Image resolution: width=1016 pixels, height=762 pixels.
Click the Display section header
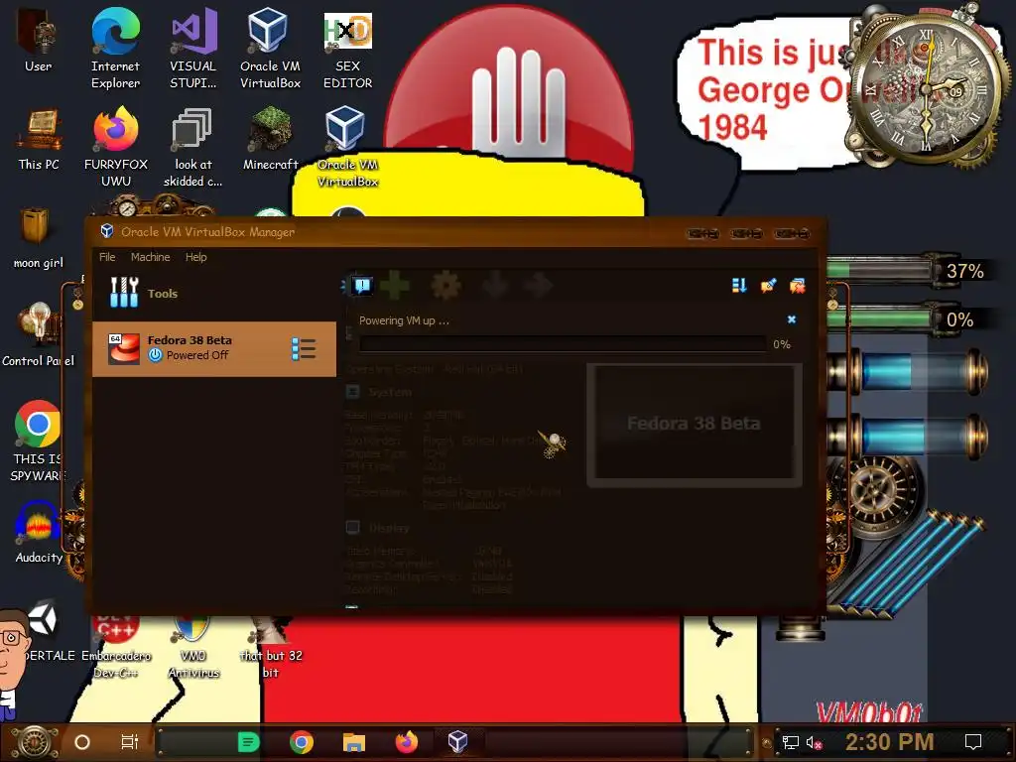tap(389, 528)
